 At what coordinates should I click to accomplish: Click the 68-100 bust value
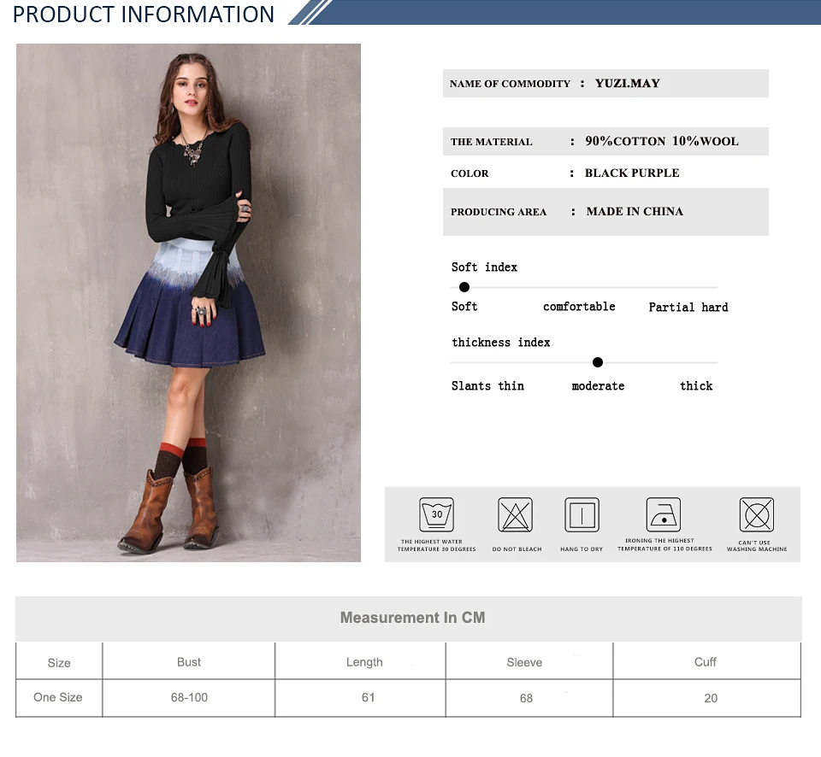(x=189, y=697)
